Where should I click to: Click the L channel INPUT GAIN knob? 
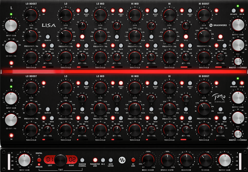click(x=11, y=26)
